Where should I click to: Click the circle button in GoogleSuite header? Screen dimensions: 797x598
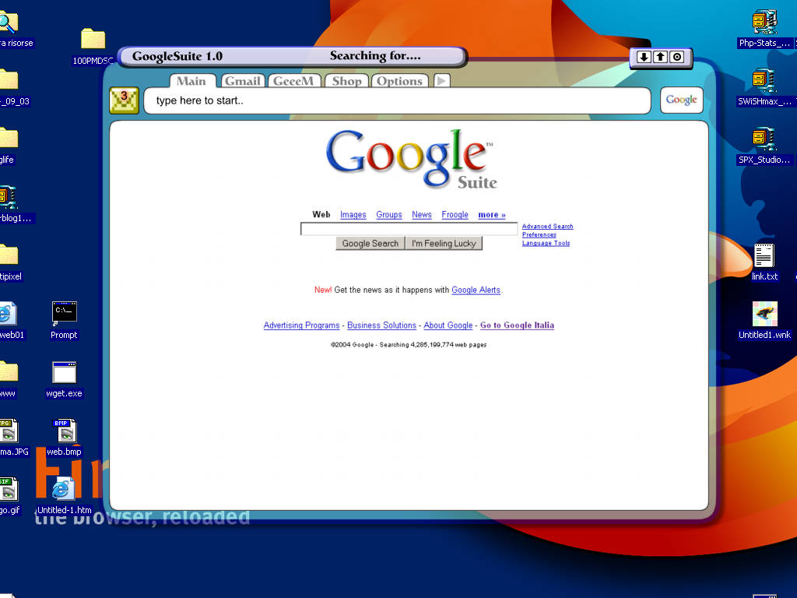[x=677, y=57]
